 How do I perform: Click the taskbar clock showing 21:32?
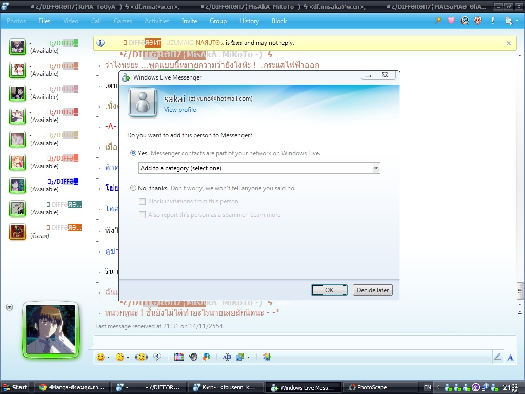[511, 388]
